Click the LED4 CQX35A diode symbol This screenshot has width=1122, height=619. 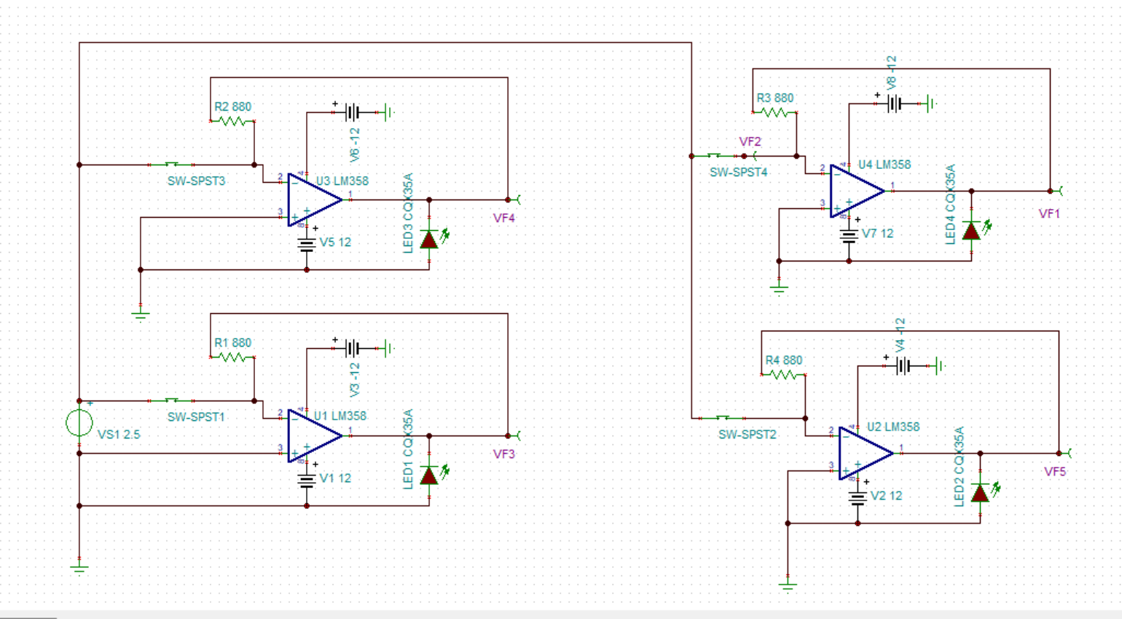point(972,229)
